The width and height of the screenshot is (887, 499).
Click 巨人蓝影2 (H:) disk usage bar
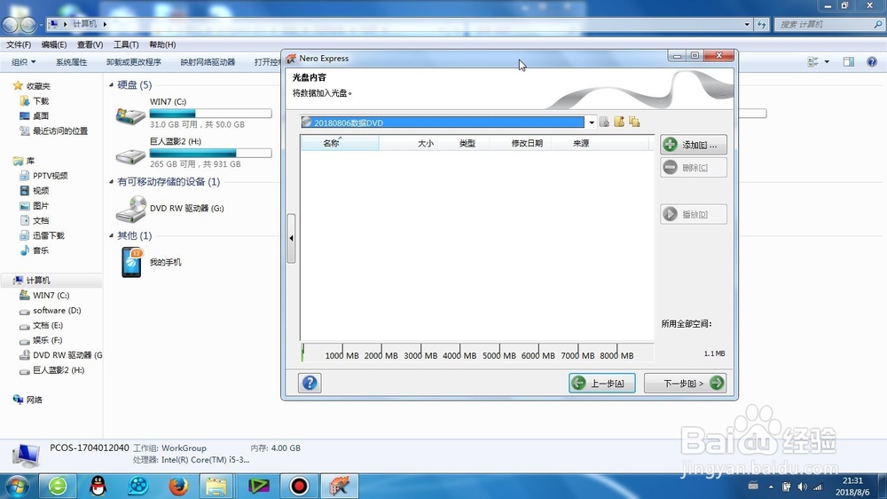pos(210,153)
